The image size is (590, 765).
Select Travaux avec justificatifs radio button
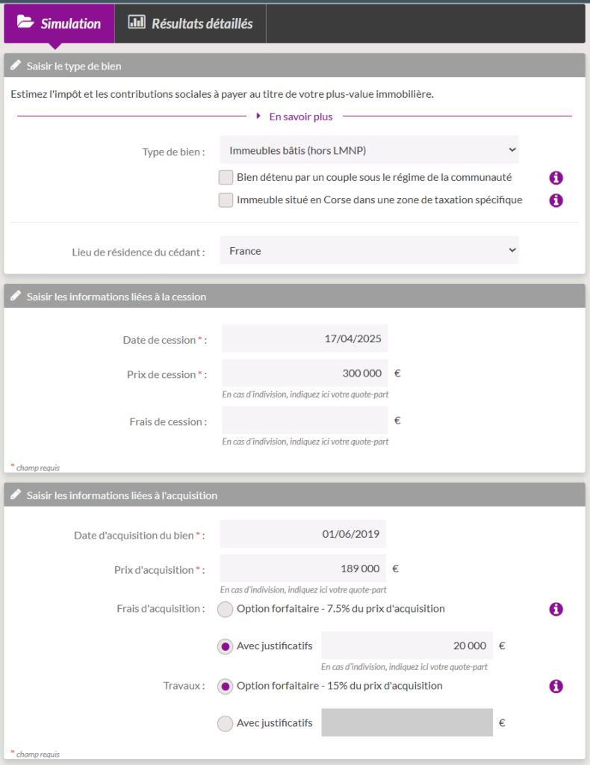click(x=225, y=723)
